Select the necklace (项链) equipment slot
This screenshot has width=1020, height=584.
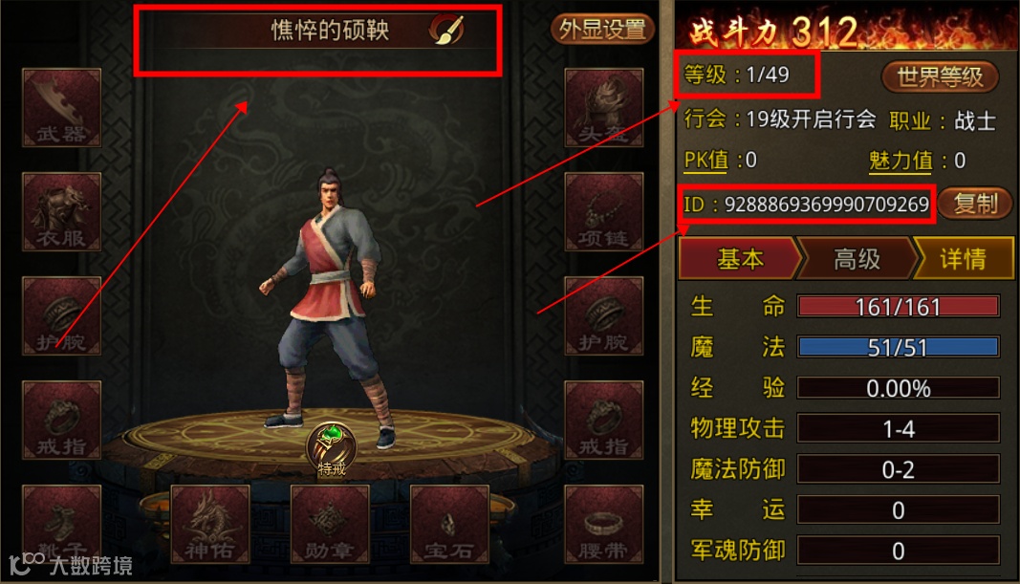(x=603, y=211)
